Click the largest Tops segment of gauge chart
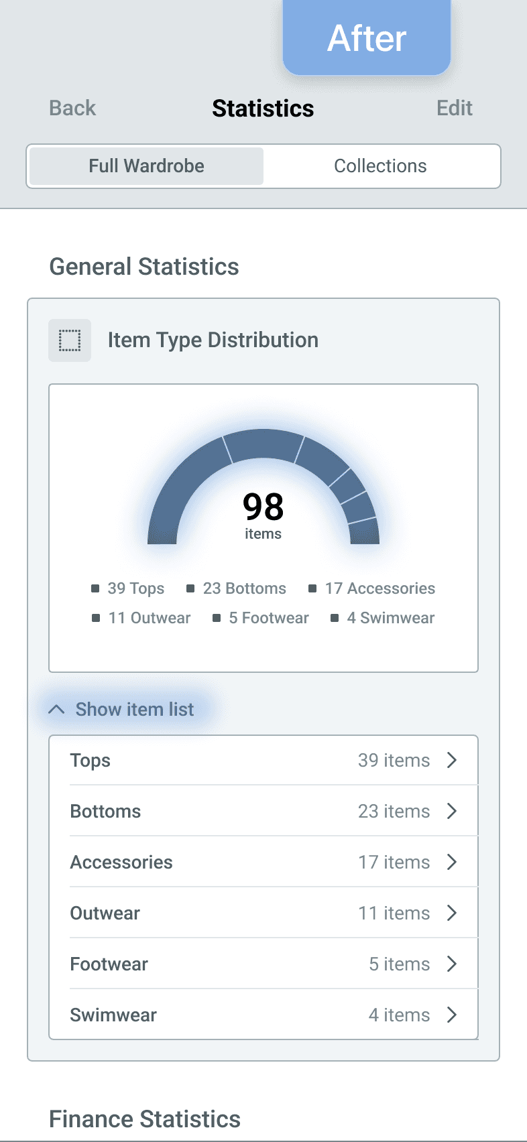The image size is (527, 1142). coord(178,489)
